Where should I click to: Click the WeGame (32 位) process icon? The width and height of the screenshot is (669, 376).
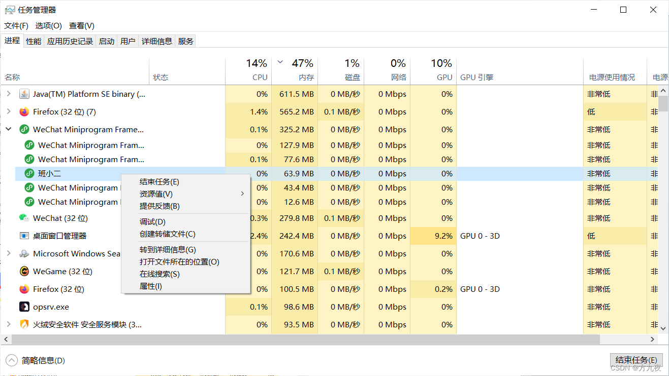pyautogui.click(x=24, y=272)
